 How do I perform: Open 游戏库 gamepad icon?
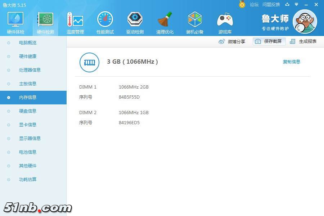225,20
